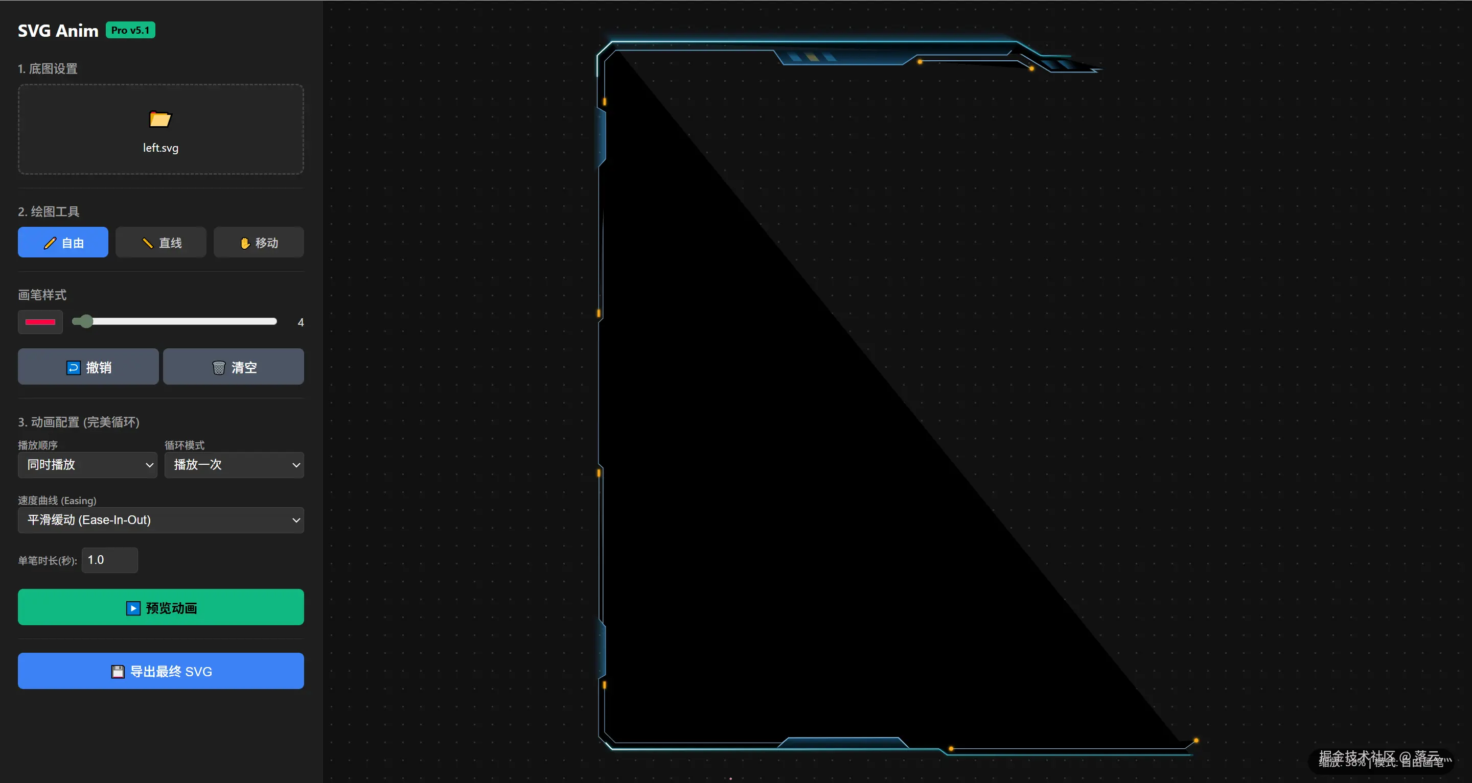The width and height of the screenshot is (1472, 783).
Task: Click the 预览动画 button label
Action: click(x=171, y=608)
